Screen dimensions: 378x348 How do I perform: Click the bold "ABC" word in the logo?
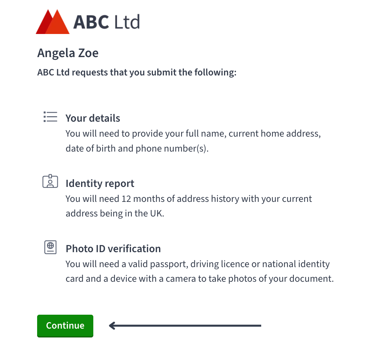click(91, 22)
